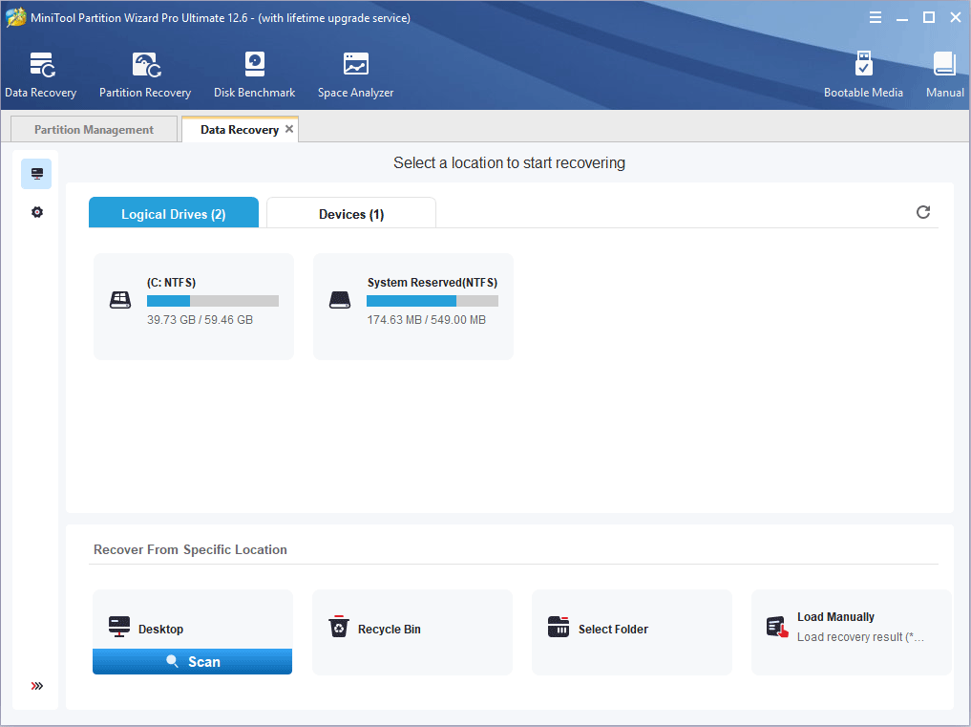Select the Logical Drives tab
971x727 pixels.
173,212
